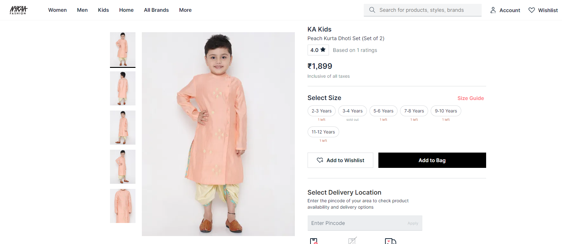Click the Account person icon
Viewport: 562px width, 244px height.
pos(493,10)
